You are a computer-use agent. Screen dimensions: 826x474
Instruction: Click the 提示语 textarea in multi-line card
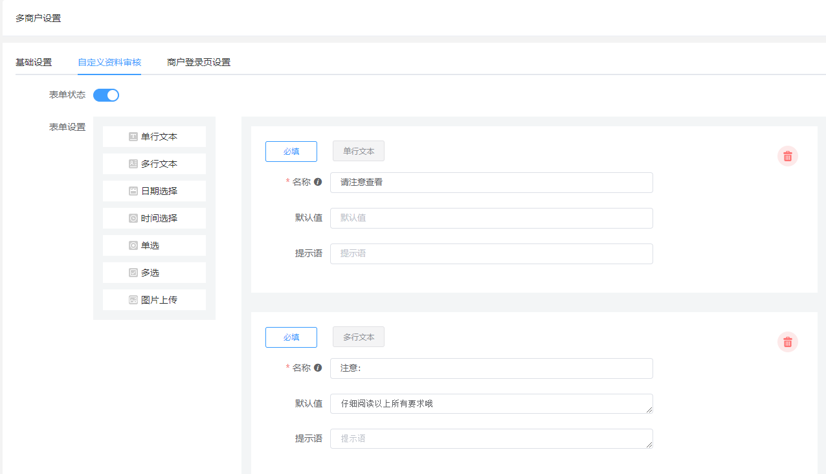tap(491, 438)
